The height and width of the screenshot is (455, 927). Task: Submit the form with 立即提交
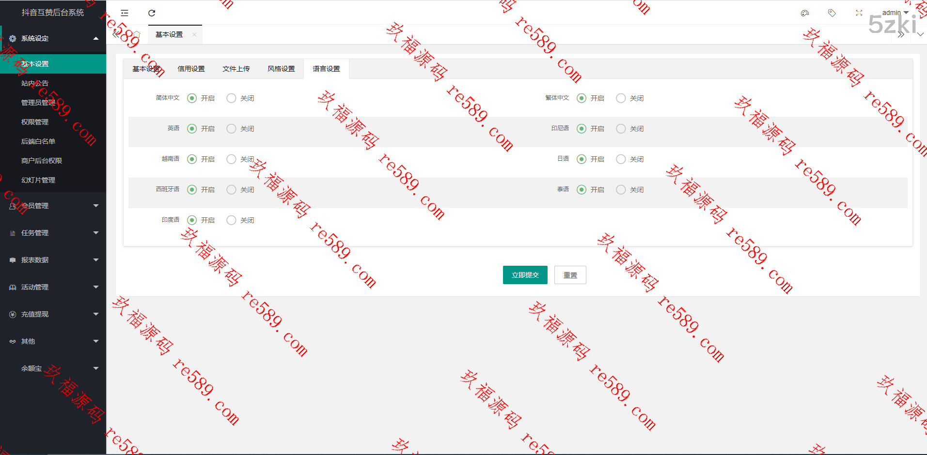pyautogui.click(x=525, y=275)
